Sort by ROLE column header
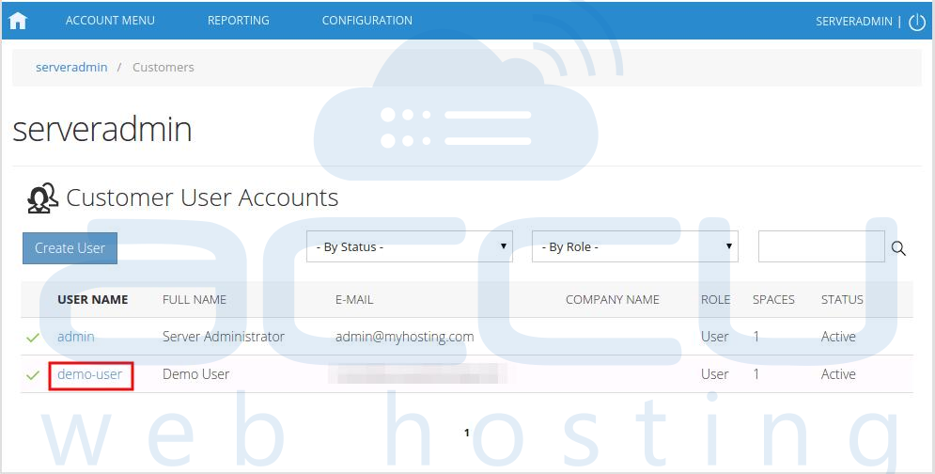 click(x=715, y=300)
